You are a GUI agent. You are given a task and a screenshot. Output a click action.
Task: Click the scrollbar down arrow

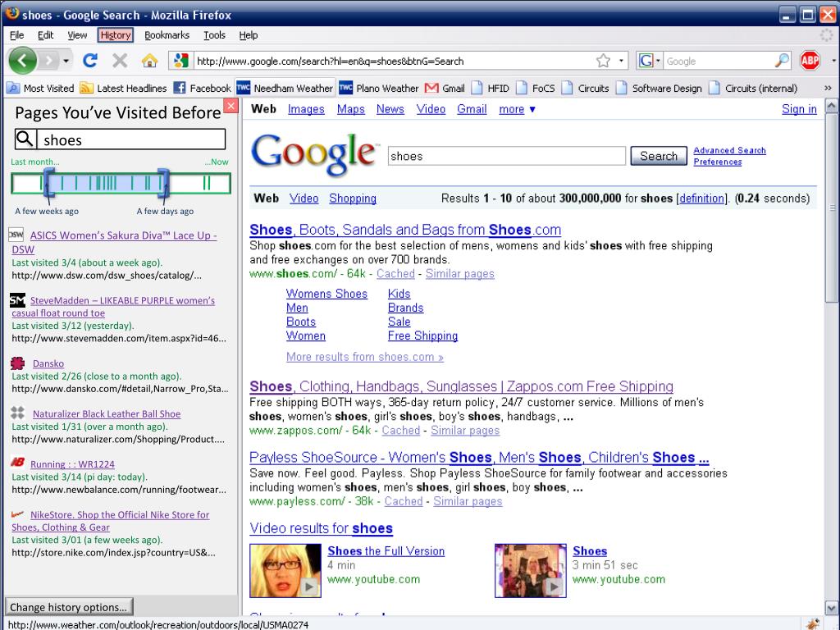click(832, 608)
